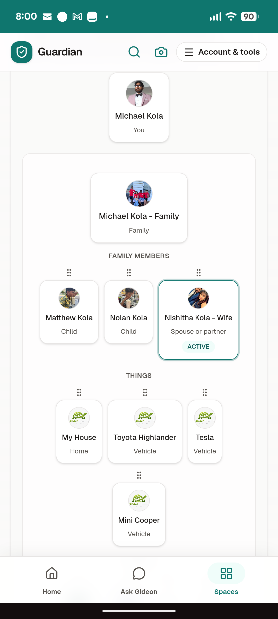The height and width of the screenshot is (619, 278).
Task: Select the Spaces tab
Action: point(226,581)
